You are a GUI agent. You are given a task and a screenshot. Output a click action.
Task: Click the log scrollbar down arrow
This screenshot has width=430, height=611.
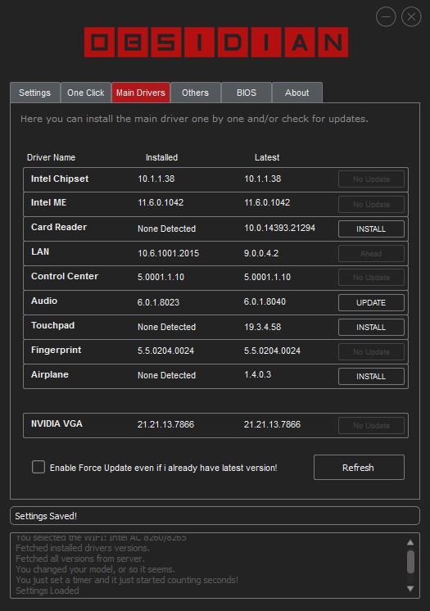tap(410, 588)
